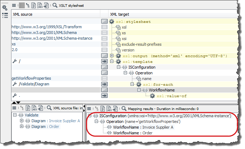Collapse ISConfiguration node in Mapping results
The image size is (245, 149).
coord(90,116)
